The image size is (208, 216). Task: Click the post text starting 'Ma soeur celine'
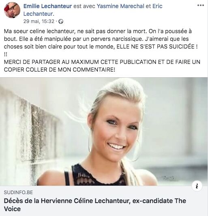[x=101, y=43]
